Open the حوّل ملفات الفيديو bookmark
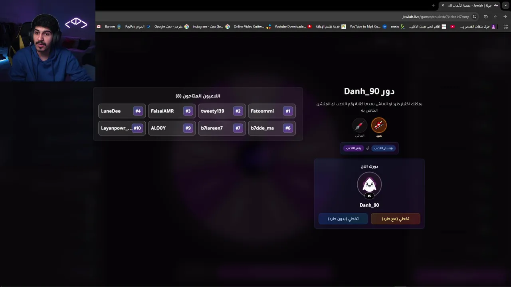The height and width of the screenshot is (287, 511). point(478,27)
